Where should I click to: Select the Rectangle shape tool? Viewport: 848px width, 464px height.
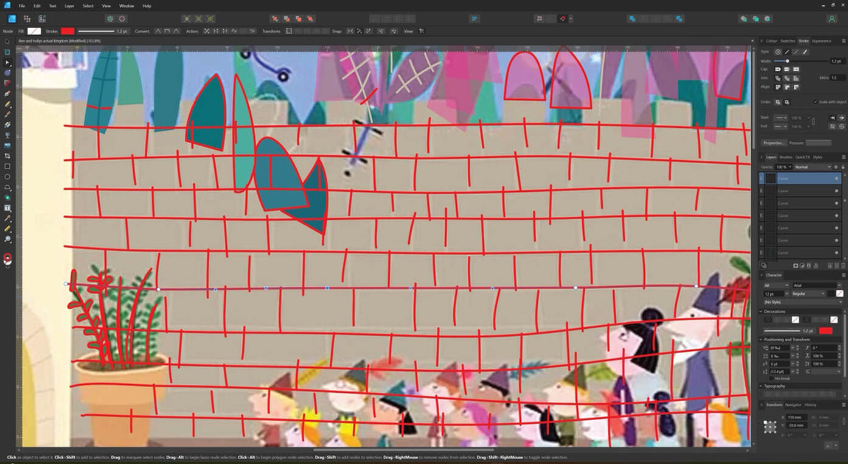pos(7,166)
